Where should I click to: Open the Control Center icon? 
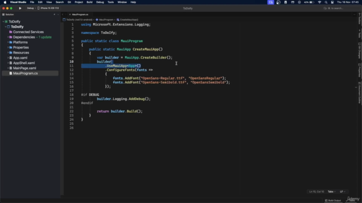333,2
